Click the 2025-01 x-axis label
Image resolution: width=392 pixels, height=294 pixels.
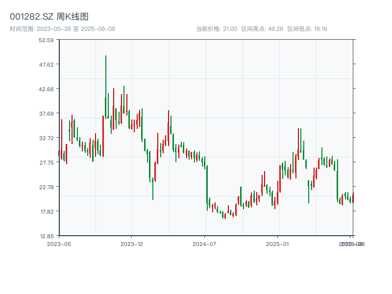(277, 243)
